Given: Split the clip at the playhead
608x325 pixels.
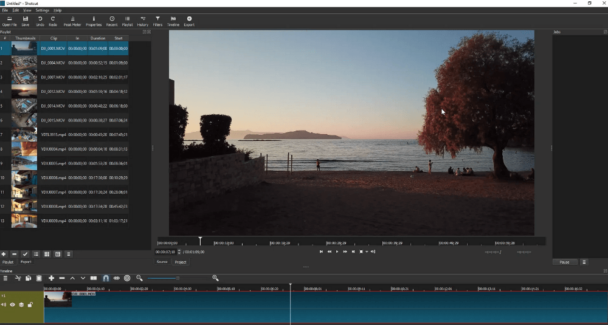Looking at the screenshot, I should point(94,278).
